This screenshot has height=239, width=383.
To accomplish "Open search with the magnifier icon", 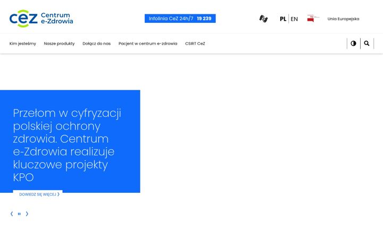I will point(367,44).
